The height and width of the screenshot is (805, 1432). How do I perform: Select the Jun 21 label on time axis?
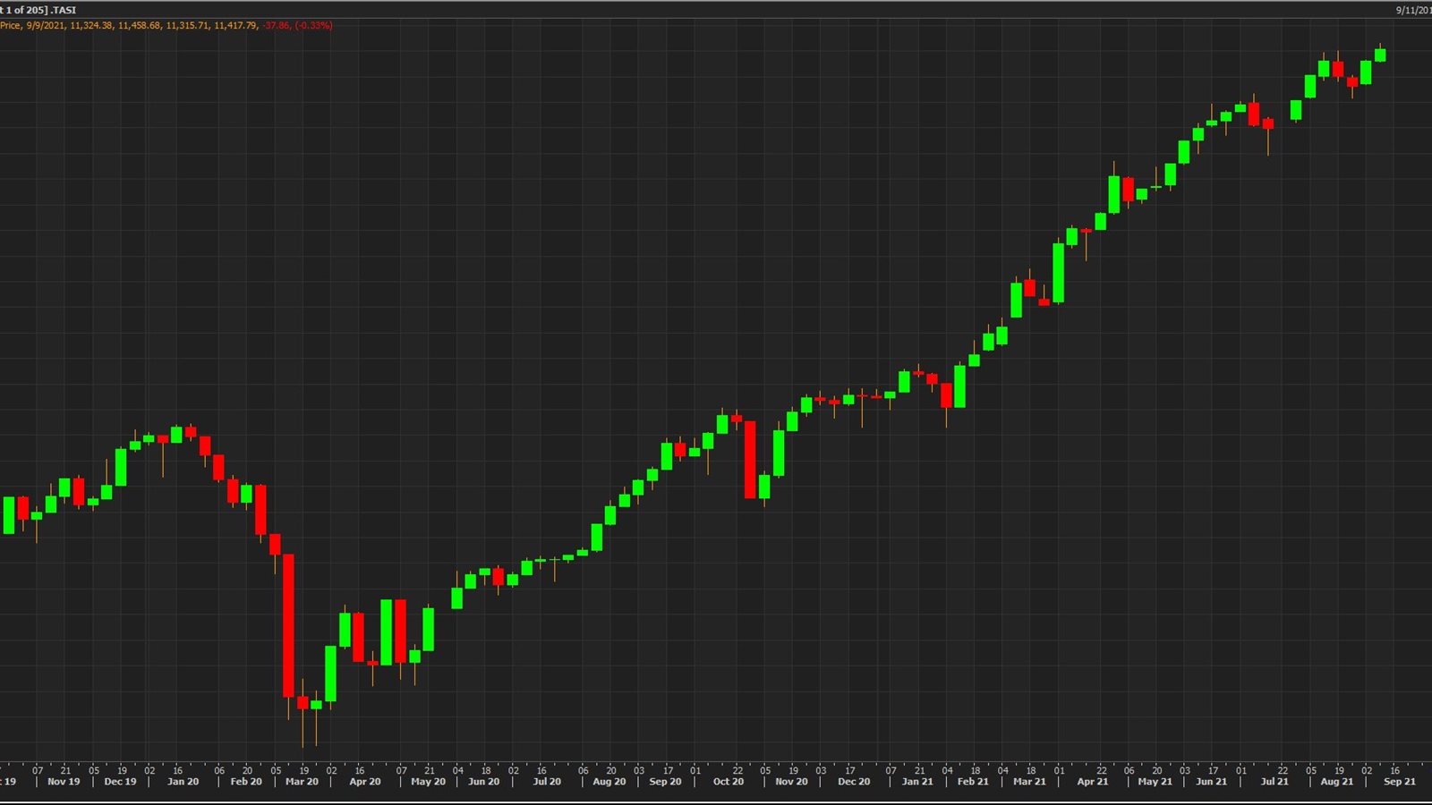coord(1212,782)
